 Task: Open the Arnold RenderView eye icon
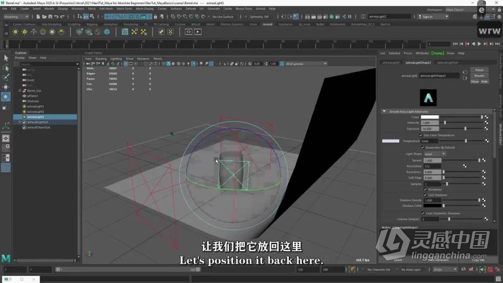coord(188,32)
